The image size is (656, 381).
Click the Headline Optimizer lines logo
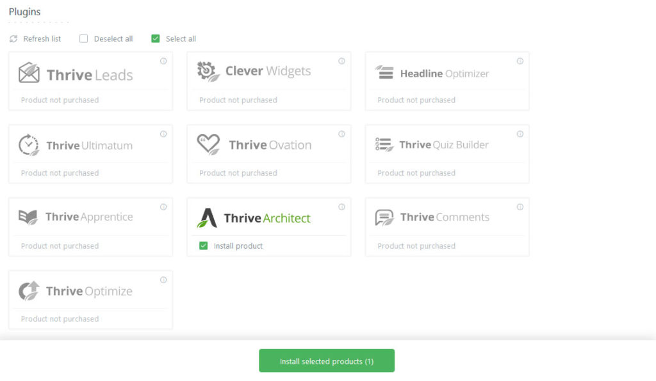(384, 72)
